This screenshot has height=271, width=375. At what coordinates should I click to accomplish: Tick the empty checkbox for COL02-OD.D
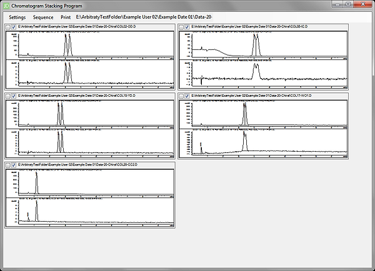[8, 27]
